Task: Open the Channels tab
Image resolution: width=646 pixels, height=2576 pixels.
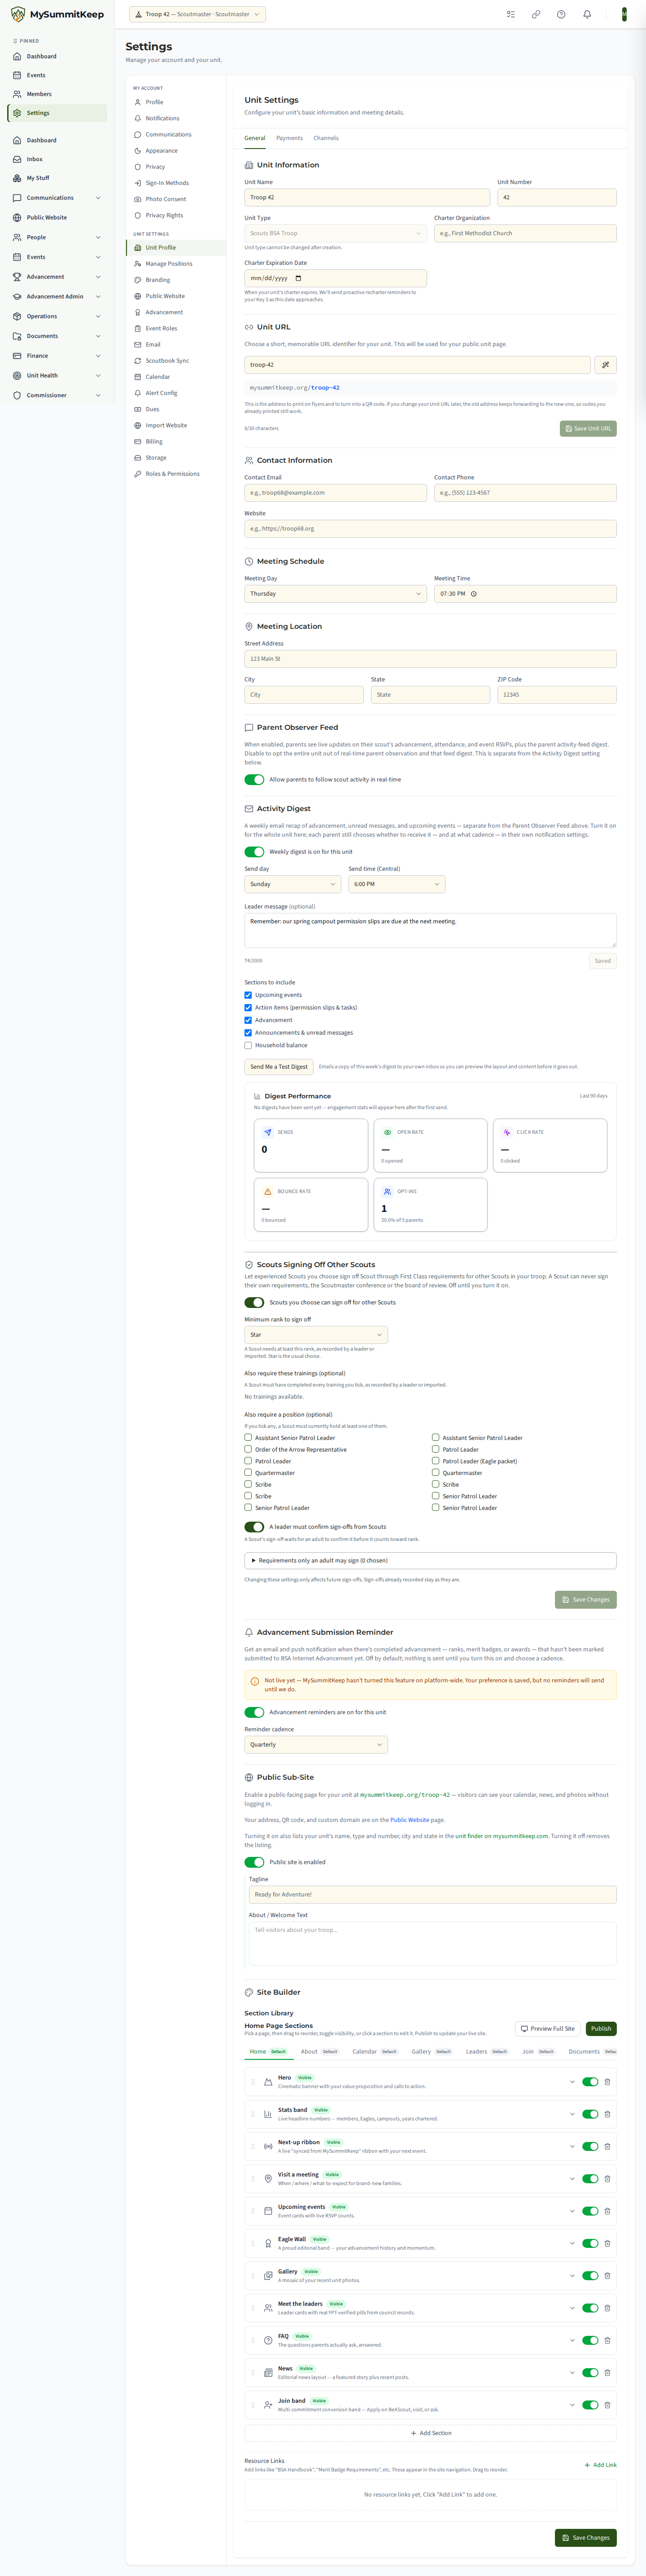Action: (x=326, y=138)
